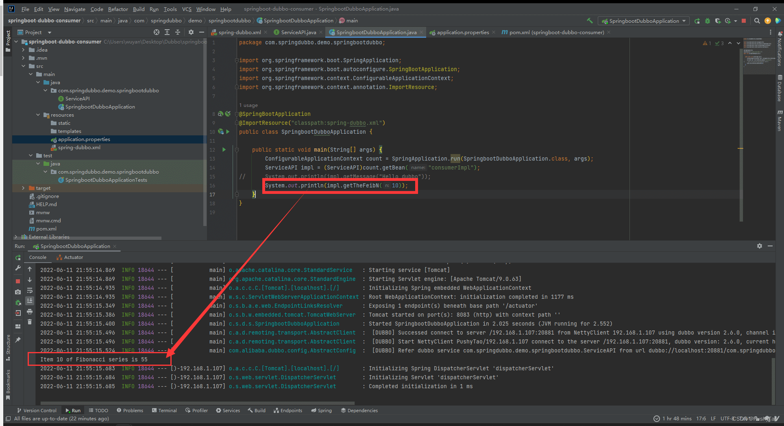The width and height of the screenshot is (784, 426).
Task: Open the Problems tool window
Action: (130, 411)
